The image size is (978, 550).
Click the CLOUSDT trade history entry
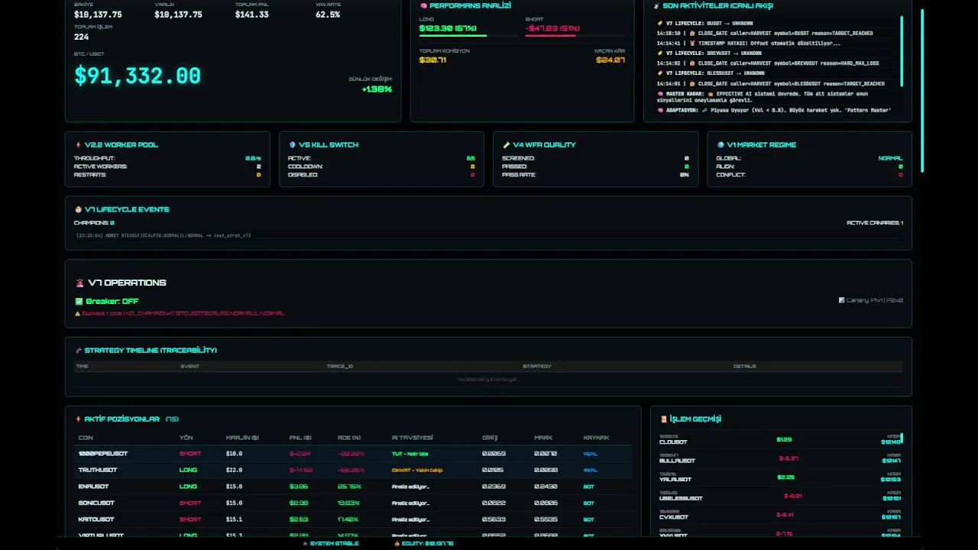[x=780, y=440]
